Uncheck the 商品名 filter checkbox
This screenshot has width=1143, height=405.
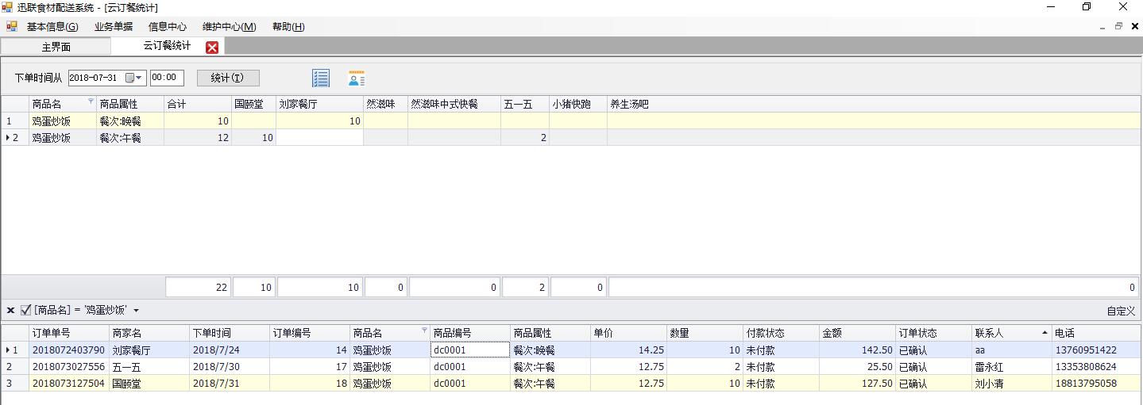[x=25, y=310]
